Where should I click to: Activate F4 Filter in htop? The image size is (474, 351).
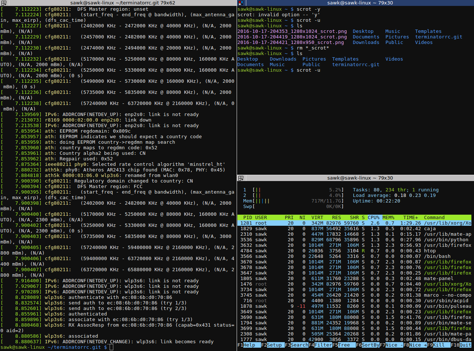320,345
